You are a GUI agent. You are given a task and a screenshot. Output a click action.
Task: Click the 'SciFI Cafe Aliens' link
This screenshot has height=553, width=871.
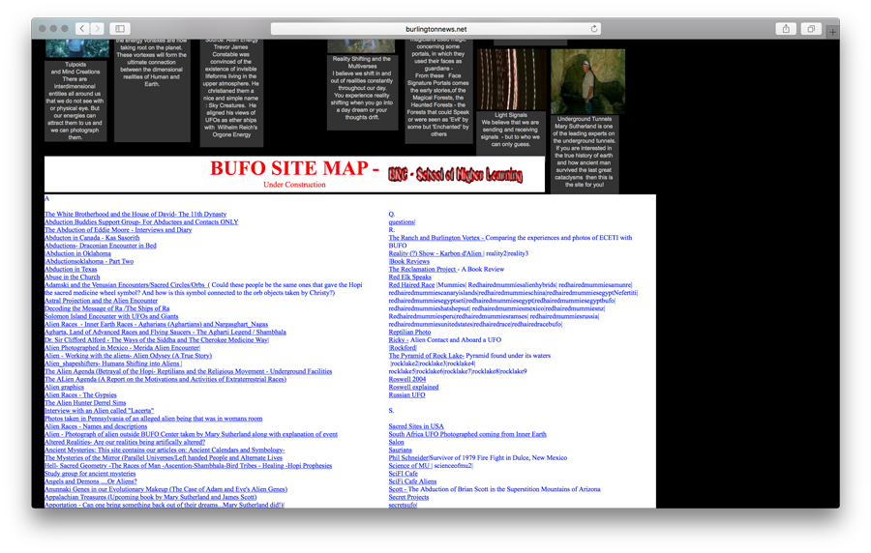coord(412,481)
